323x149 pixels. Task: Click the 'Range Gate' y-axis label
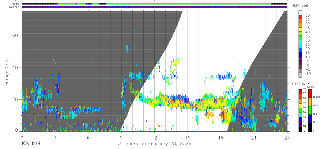point(7,71)
